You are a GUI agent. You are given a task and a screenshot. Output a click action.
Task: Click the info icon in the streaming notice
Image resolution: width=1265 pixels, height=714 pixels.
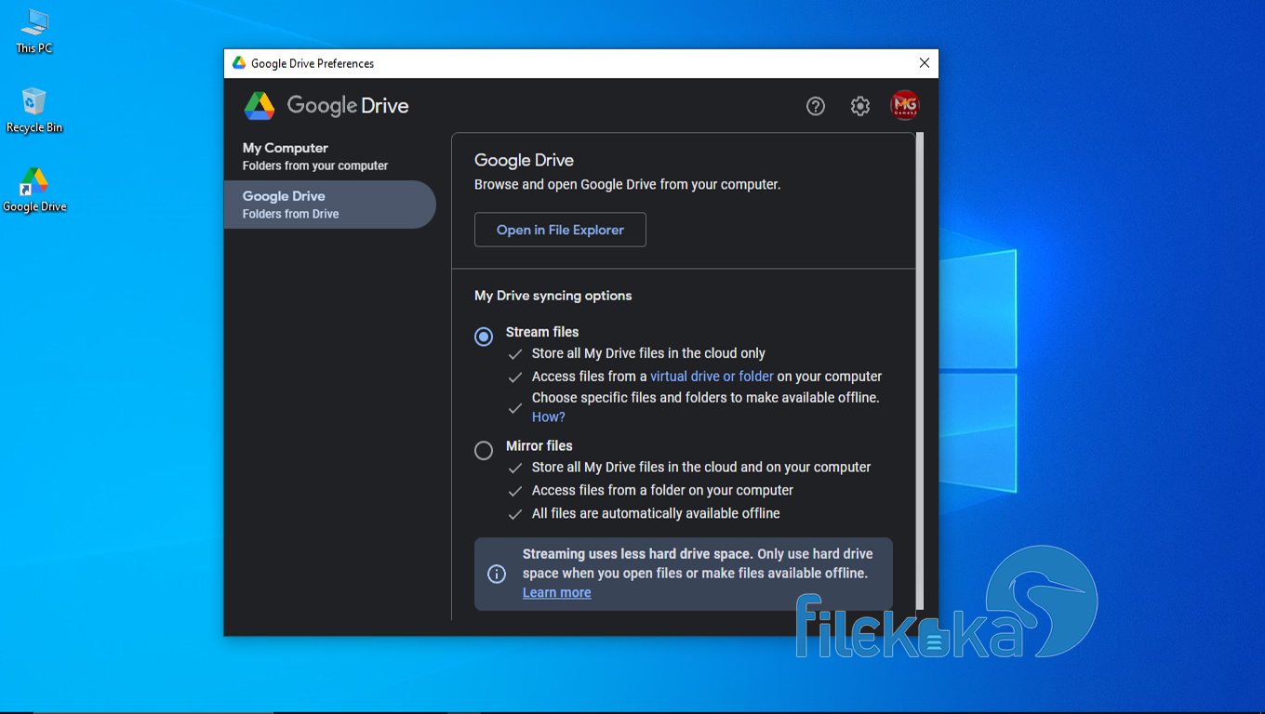click(497, 574)
